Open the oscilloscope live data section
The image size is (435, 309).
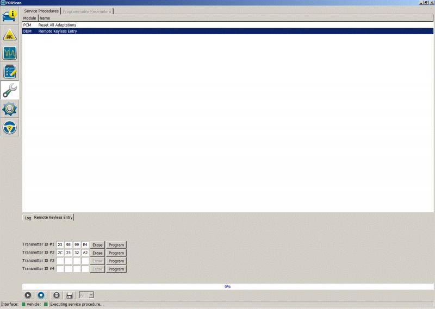click(x=10, y=53)
